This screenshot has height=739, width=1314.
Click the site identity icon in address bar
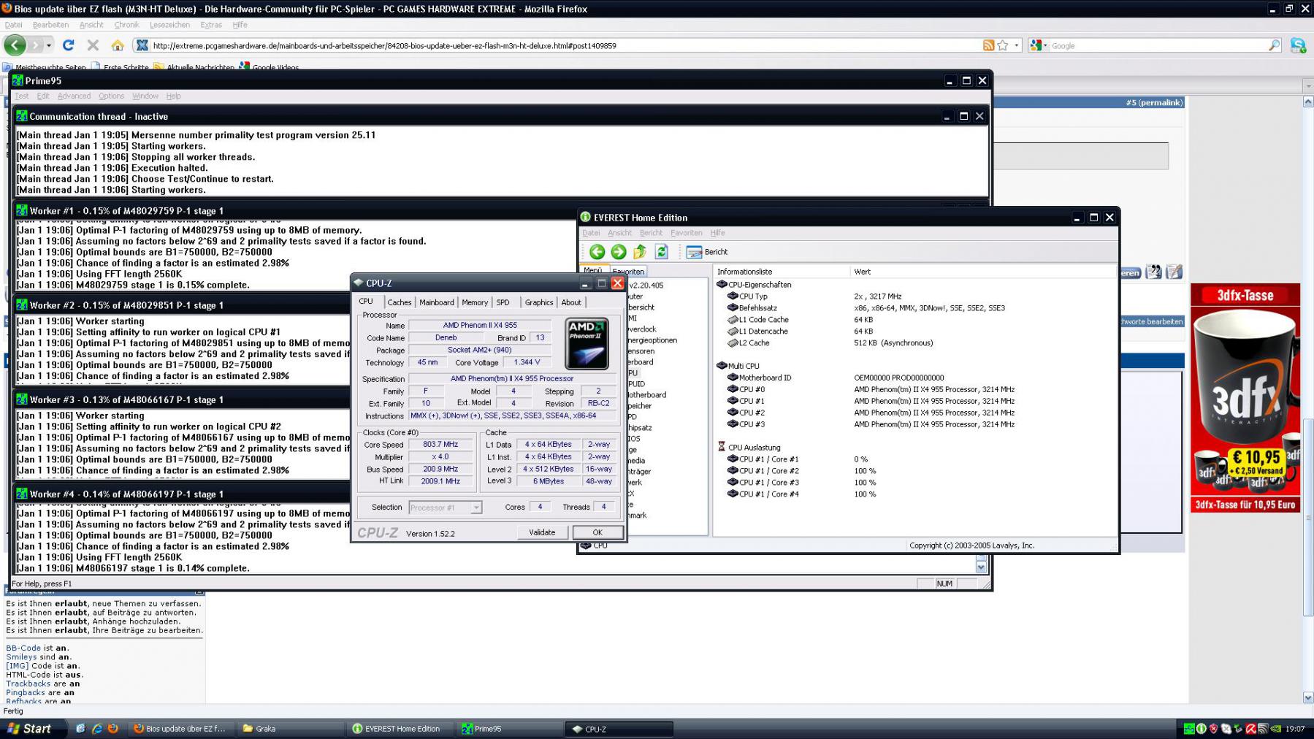142,45
